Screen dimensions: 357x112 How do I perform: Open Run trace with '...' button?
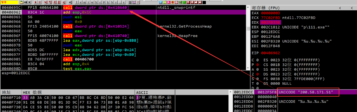[x=120, y=2]
